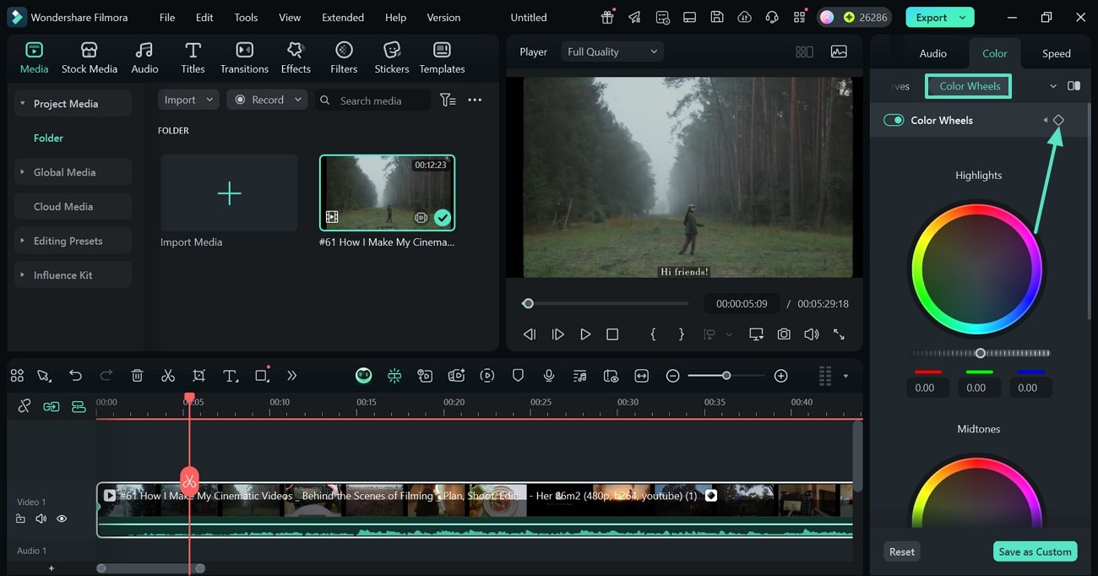Open the Effects library
1098x576 pixels.
[296, 57]
